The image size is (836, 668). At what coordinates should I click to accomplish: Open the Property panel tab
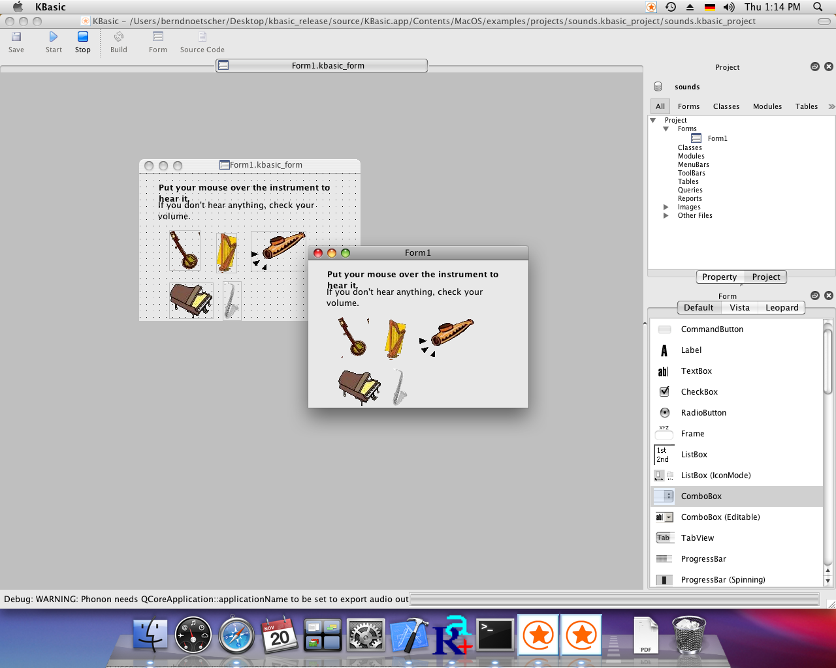coord(719,277)
